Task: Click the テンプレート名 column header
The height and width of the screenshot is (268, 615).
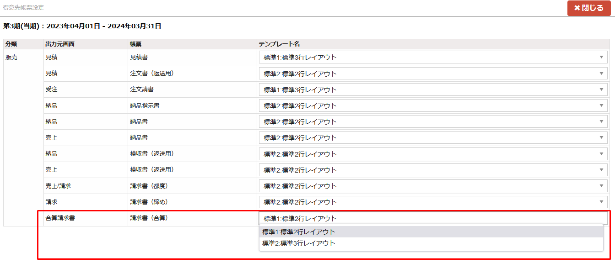Action: [280, 44]
